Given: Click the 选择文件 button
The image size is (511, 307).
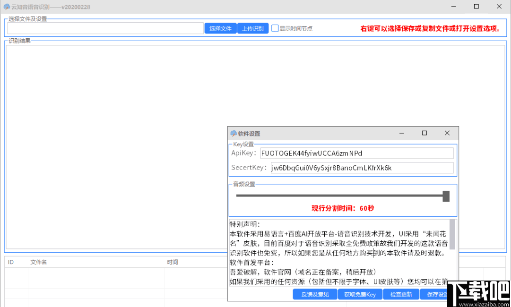Looking at the screenshot, I should click(220, 28).
